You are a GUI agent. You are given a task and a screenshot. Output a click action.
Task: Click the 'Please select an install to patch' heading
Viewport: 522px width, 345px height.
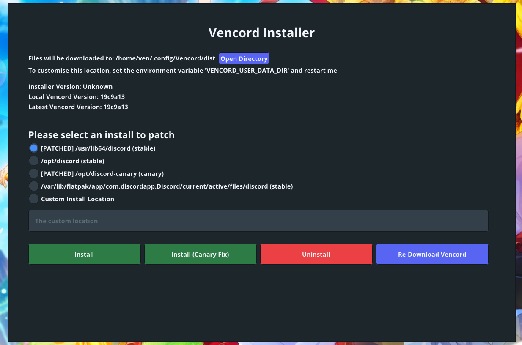coord(102,134)
